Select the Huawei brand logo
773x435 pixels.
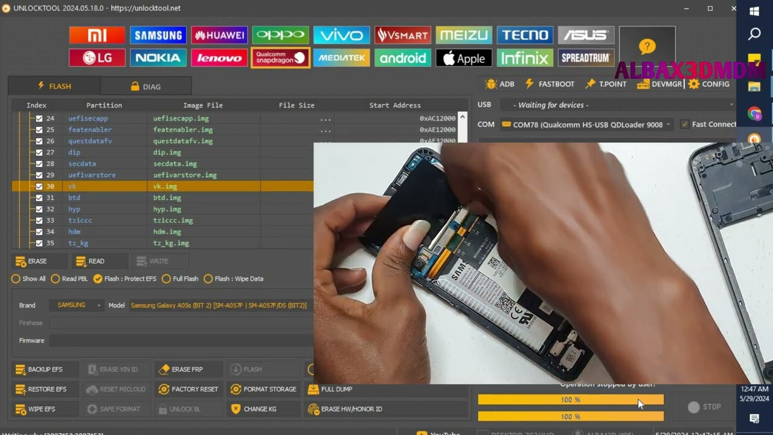(x=219, y=35)
